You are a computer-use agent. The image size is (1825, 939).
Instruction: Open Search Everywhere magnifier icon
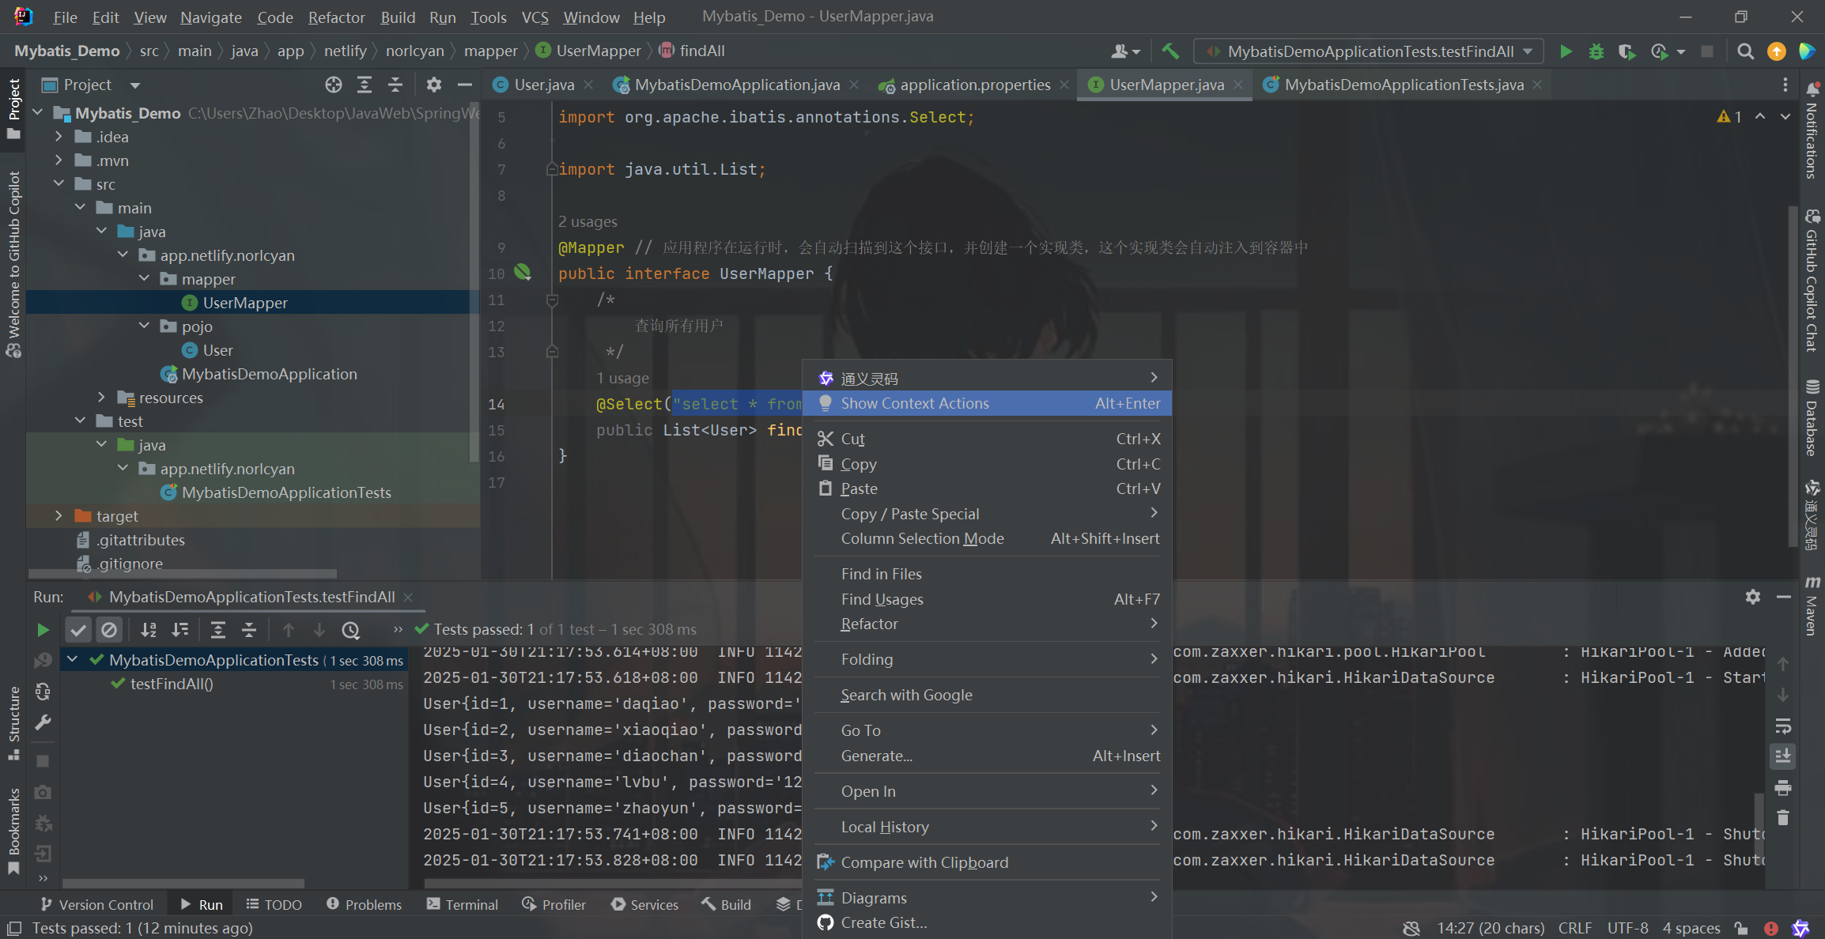point(1745,51)
